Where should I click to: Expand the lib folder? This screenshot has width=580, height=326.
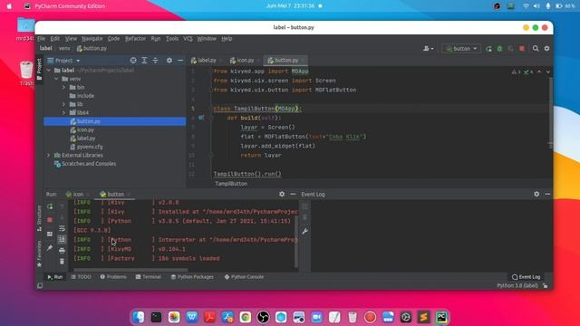tap(64, 104)
